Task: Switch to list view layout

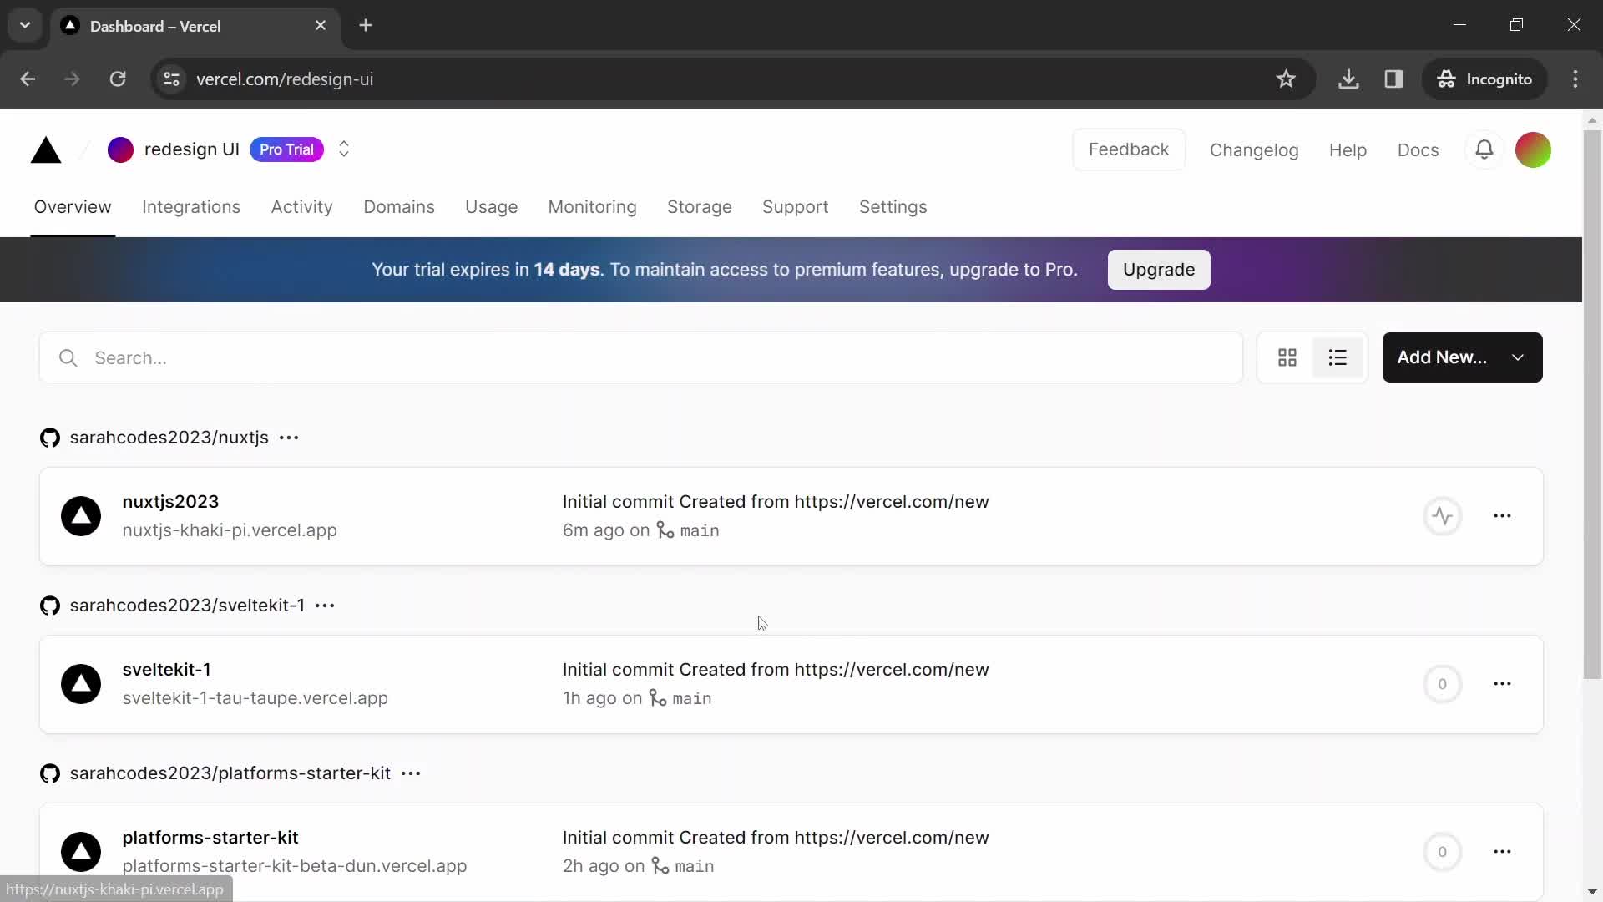Action: tap(1338, 357)
